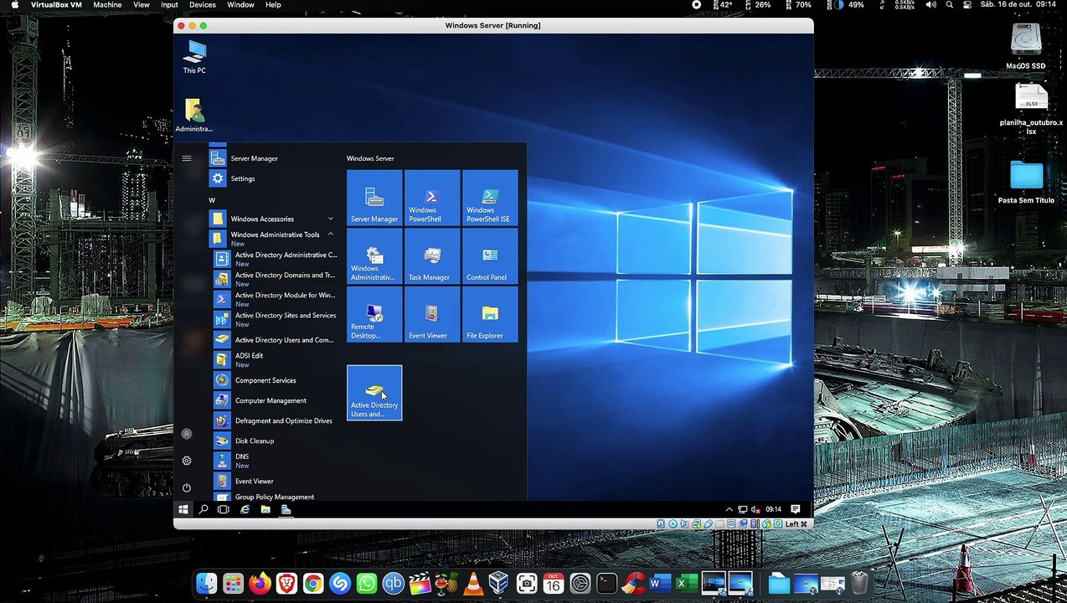Open Finder from the Dock
This screenshot has height=603, width=1067.
(206, 583)
